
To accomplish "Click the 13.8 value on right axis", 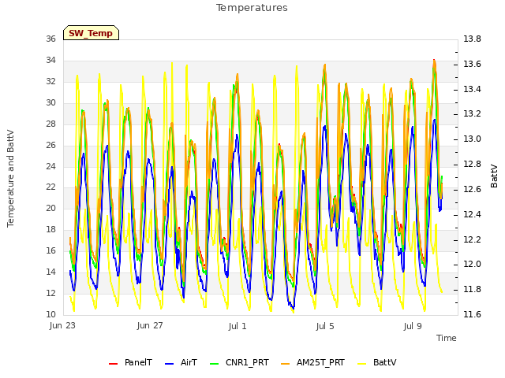I will [x=472, y=39].
